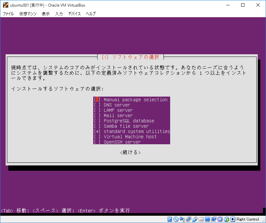Close the VirtualBox window
The image size is (266, 223).
point(258,5)
